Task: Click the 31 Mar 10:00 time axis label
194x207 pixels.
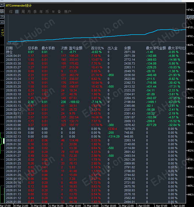Action: tap(73, 206)
